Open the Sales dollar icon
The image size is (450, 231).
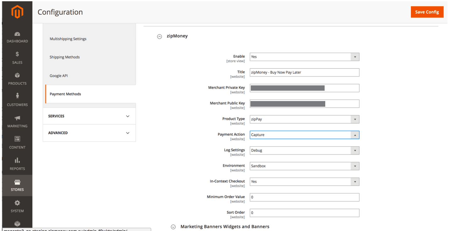pyautogui.click(x=17, y=54)
